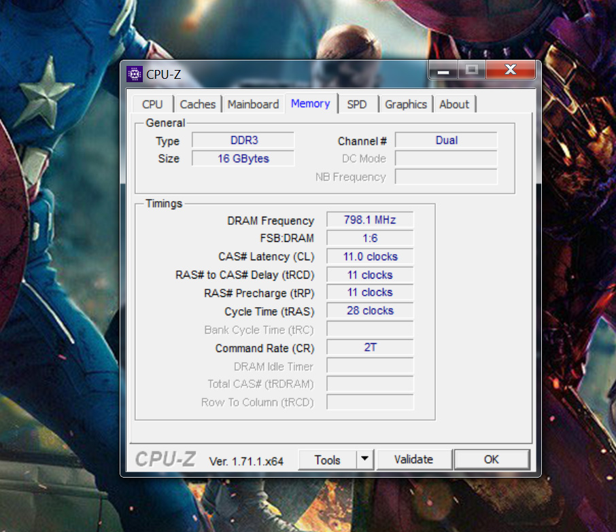Screen dimensions: 616x532
Task: Click the CPU-Z title bar text
Action: click(x=163, y=74)
